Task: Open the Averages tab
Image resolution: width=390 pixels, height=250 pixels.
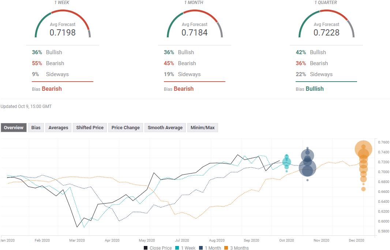Action: tap(58, 128)
